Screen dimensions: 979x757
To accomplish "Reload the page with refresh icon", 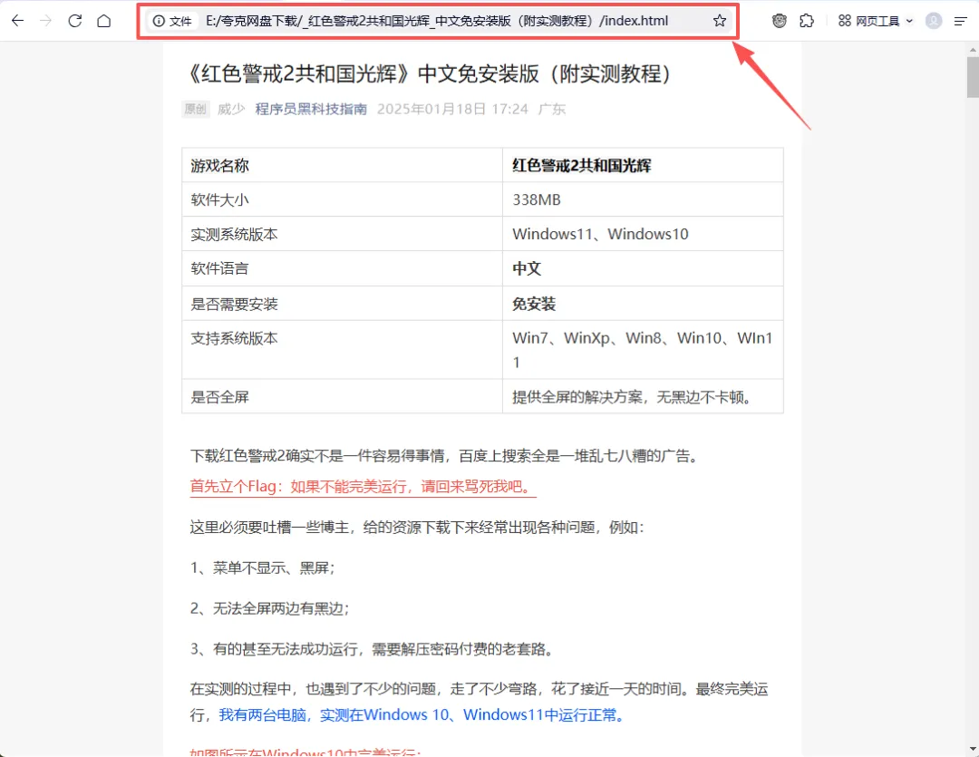I will (x=75, y=21).
